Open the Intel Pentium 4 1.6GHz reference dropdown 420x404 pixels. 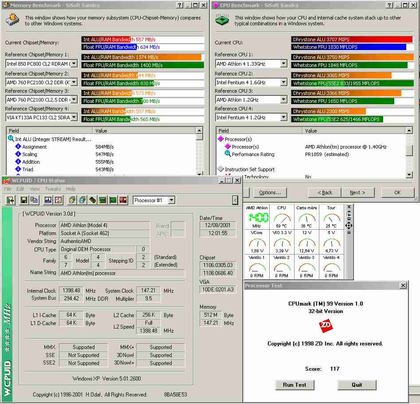coord(284,82)
